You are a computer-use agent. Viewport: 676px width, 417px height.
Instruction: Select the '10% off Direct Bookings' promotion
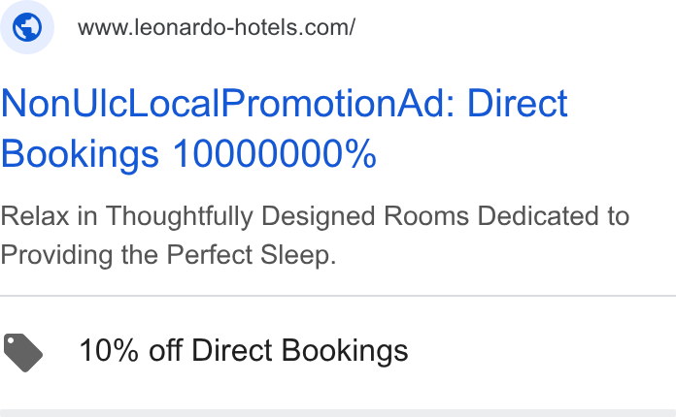pos(244,350)
